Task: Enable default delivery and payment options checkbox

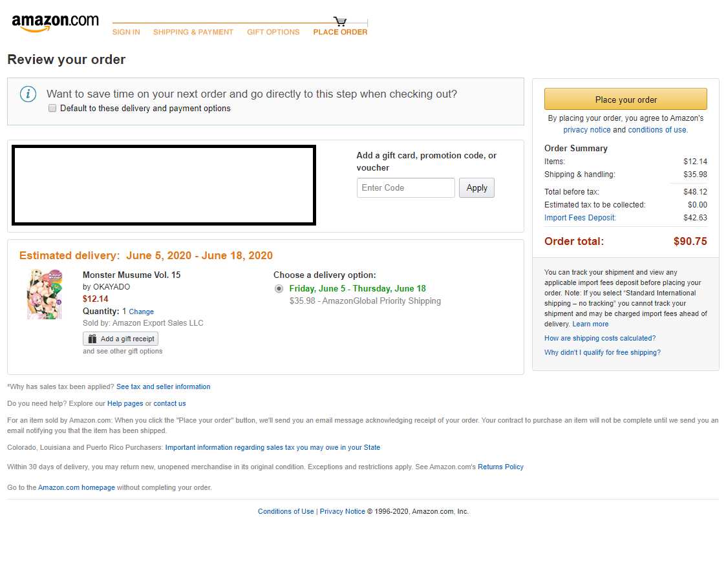Action: 52,109
